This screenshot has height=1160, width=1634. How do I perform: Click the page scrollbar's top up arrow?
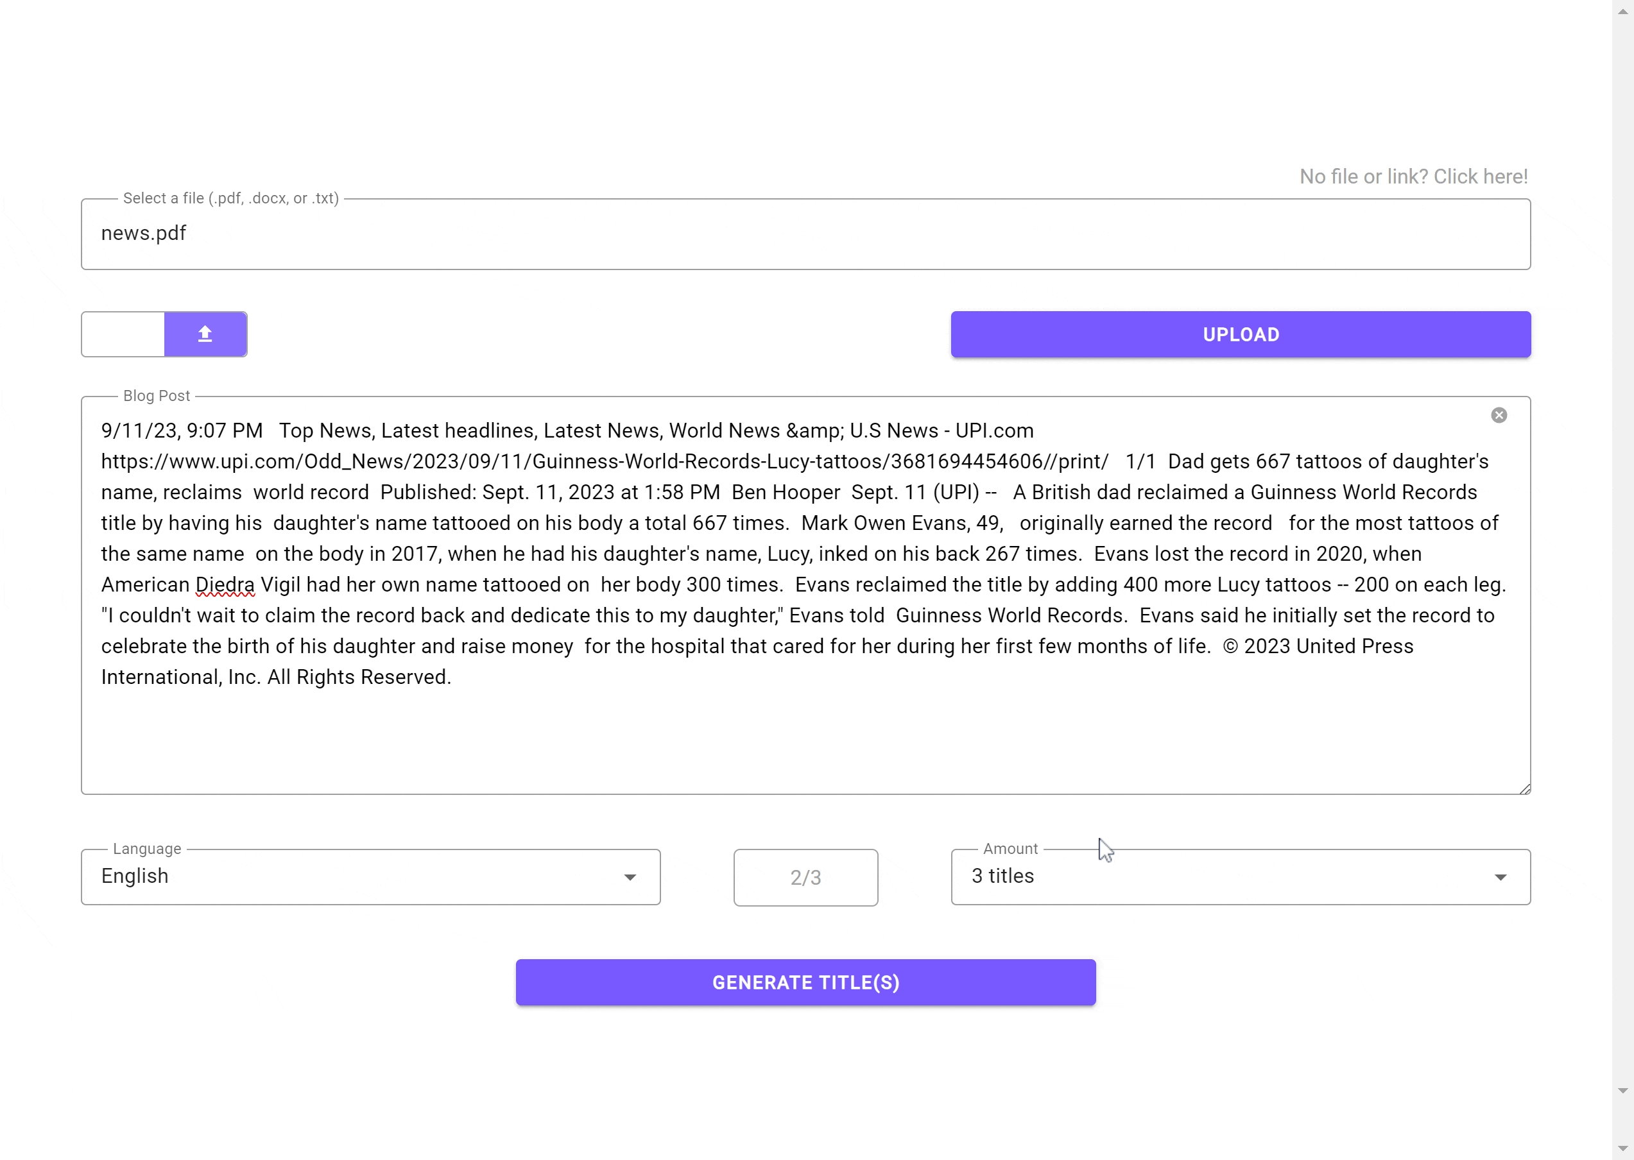tap(1622, 12)
